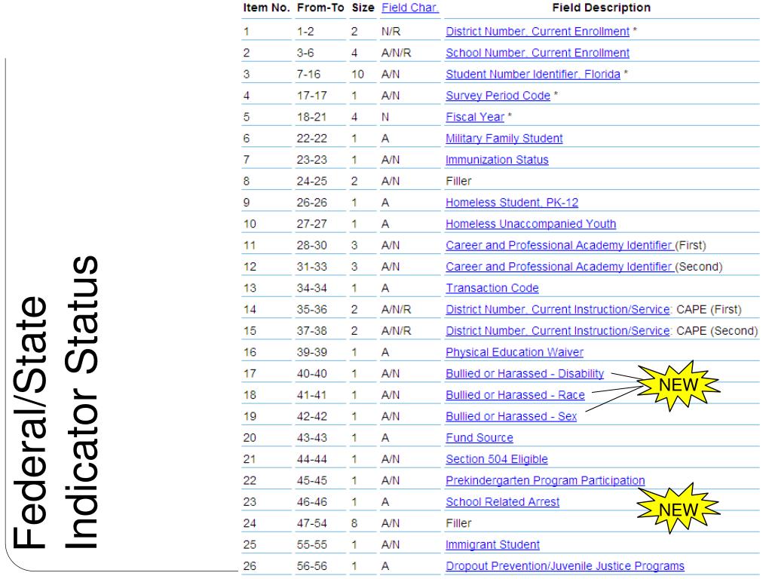This screenshot has width=772, height=579.
Task: Select the size value '10' cell
Action: (x=357, y=75)
